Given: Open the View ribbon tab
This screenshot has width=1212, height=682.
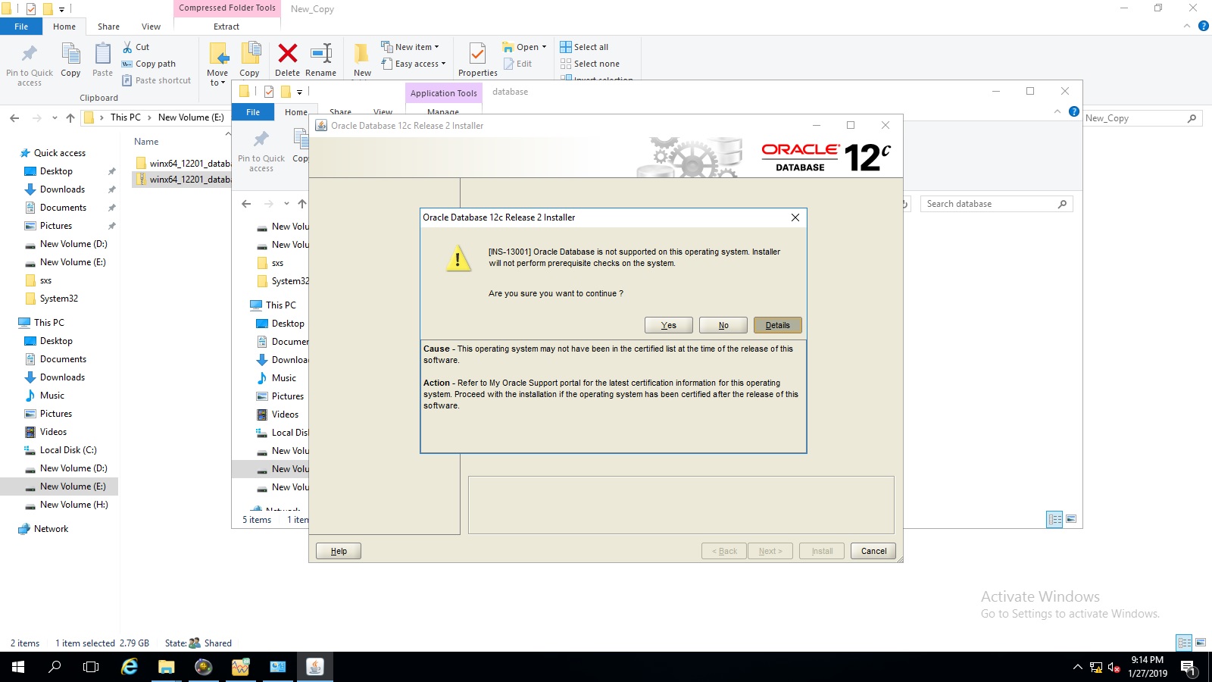Looking at the screenshot, I should pos(151,27).
